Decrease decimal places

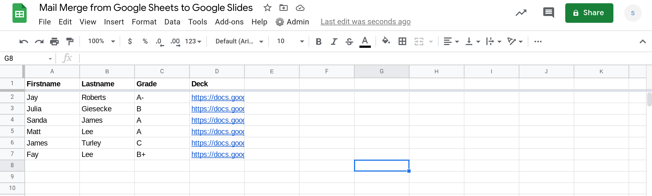(x=160, y=42)
